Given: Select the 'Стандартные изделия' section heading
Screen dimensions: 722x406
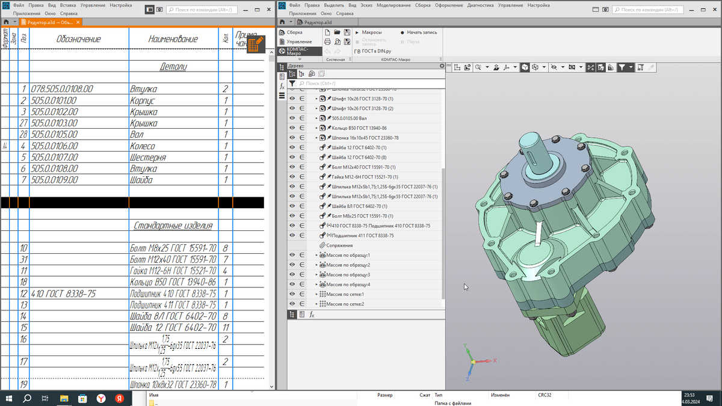Looking at the screenshot, I should pyautogui.click(x=173, y=226).
